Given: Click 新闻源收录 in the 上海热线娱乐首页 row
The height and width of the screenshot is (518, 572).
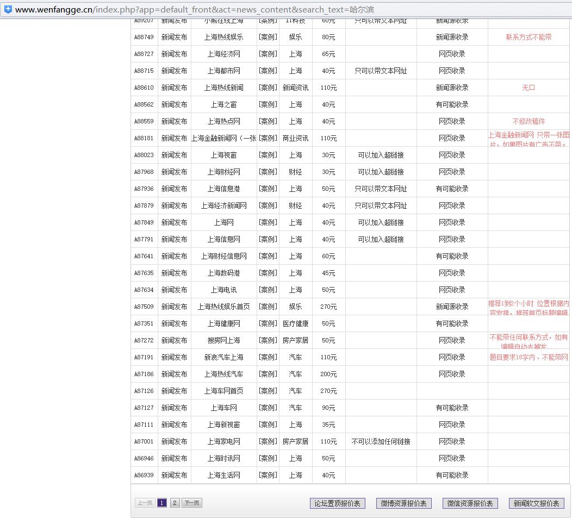Looking at the screenshot, I should (x=452, y=307).
